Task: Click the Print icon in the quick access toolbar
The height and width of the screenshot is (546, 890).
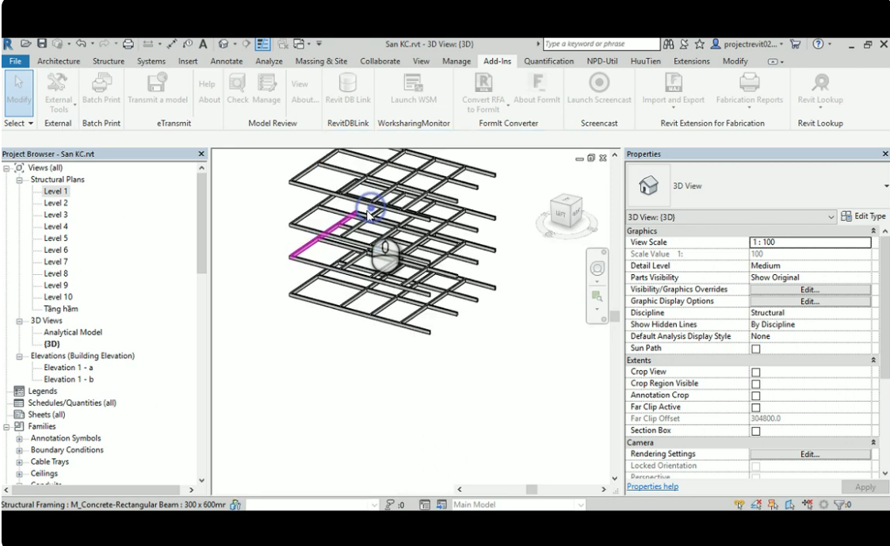Action: coord(128,44)
